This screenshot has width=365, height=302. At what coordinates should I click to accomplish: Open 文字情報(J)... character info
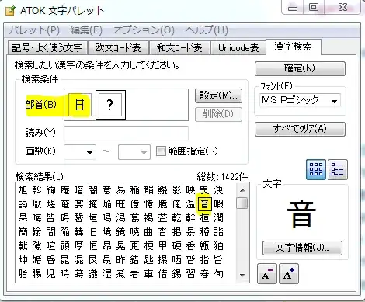(302, 248)
